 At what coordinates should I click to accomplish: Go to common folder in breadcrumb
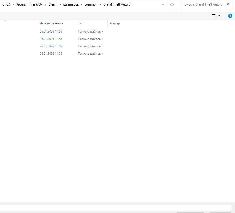[91, 5]
